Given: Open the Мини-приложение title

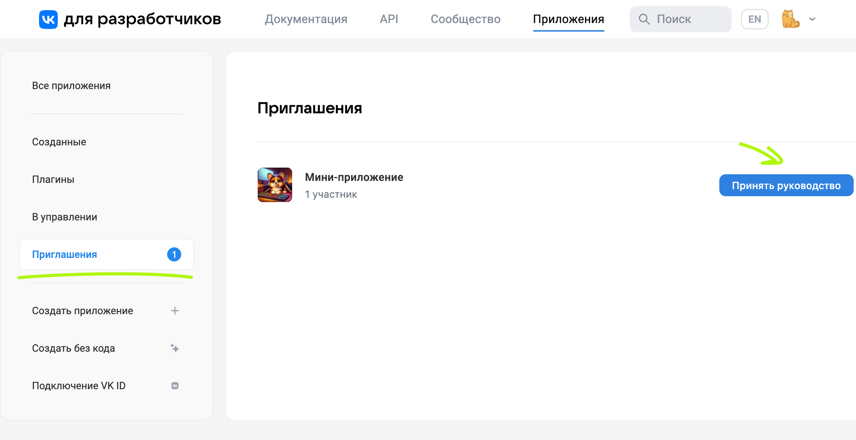Looking at the screenshot, I should pos(354,177).
